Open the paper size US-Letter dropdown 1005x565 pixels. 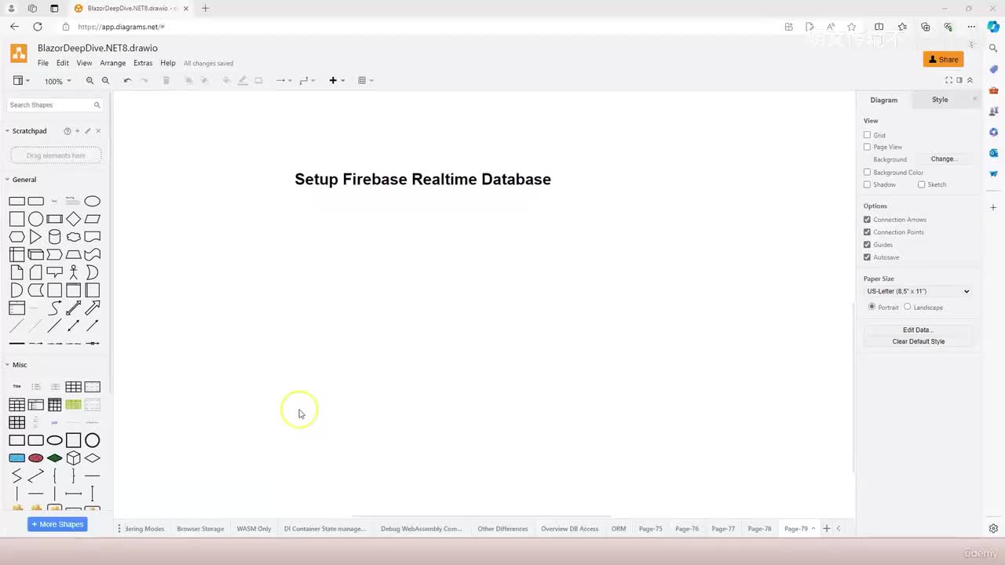(x=917, y=291)
